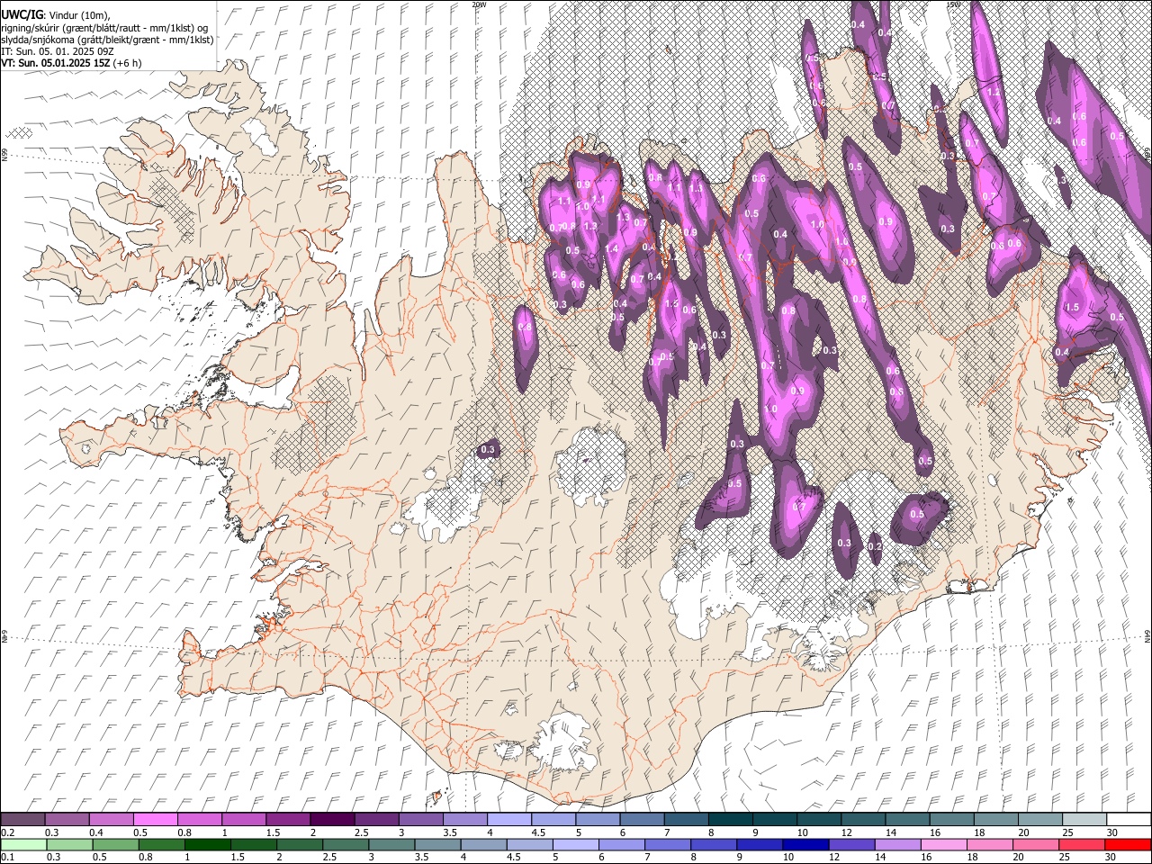Pick the lavender upper swatch labelled 4
Viewport: 1152px width, 864px height.
[x=508, y=819]
